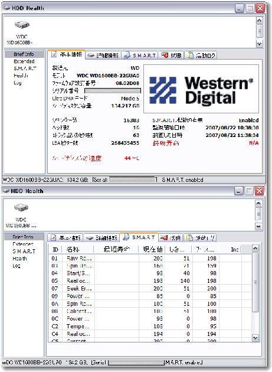Image resolution: width=272 pixels, height=372 pixels.
Task: Open S.M.A.R.T in upper window sidebar
Action: (25, 68)
